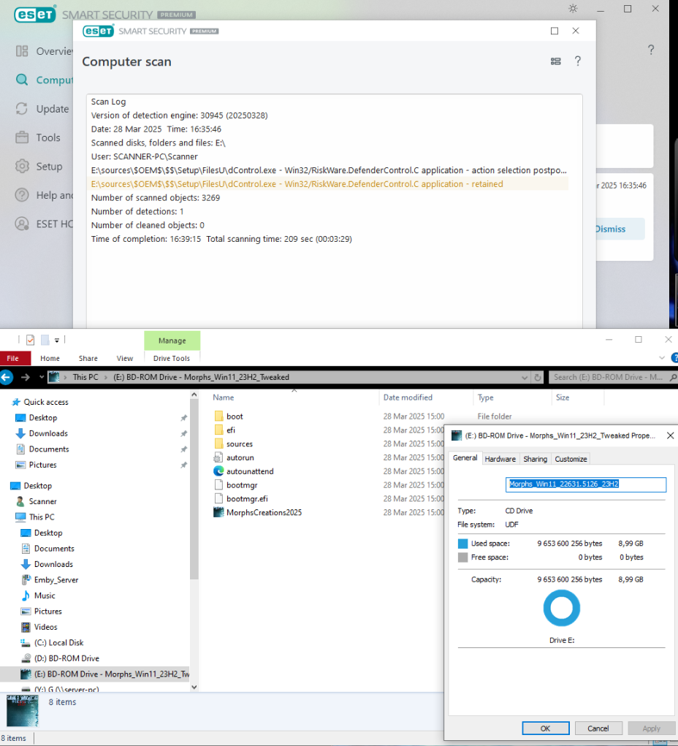The image size is (678, 746).
Task: Toggle ESET light/dark theme sun icon
Action: [573, 9]
